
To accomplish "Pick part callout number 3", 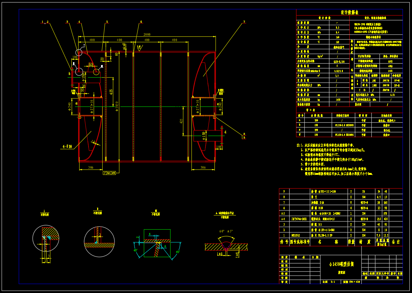I will [x=67, y=22].
